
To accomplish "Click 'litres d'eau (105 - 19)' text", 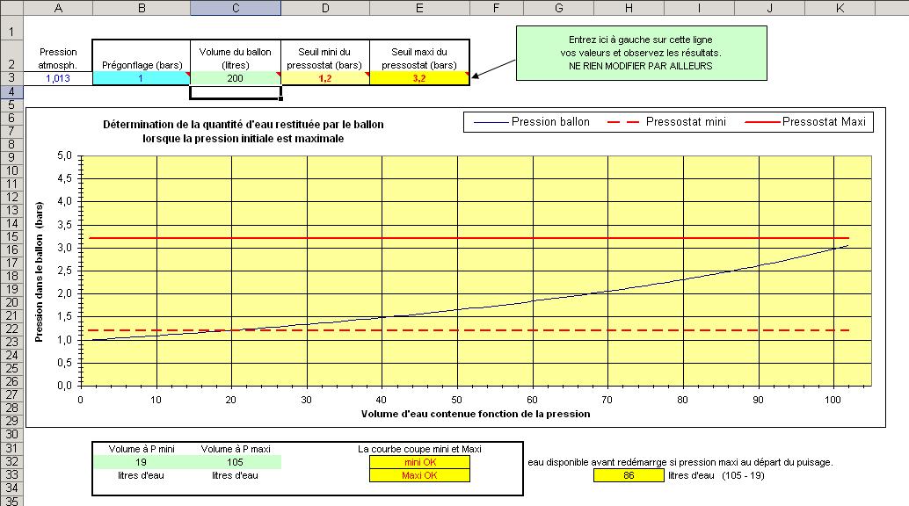I will 716,475.
